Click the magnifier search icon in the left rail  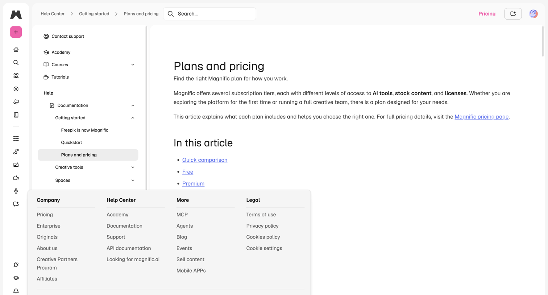(x=16, y=63)
